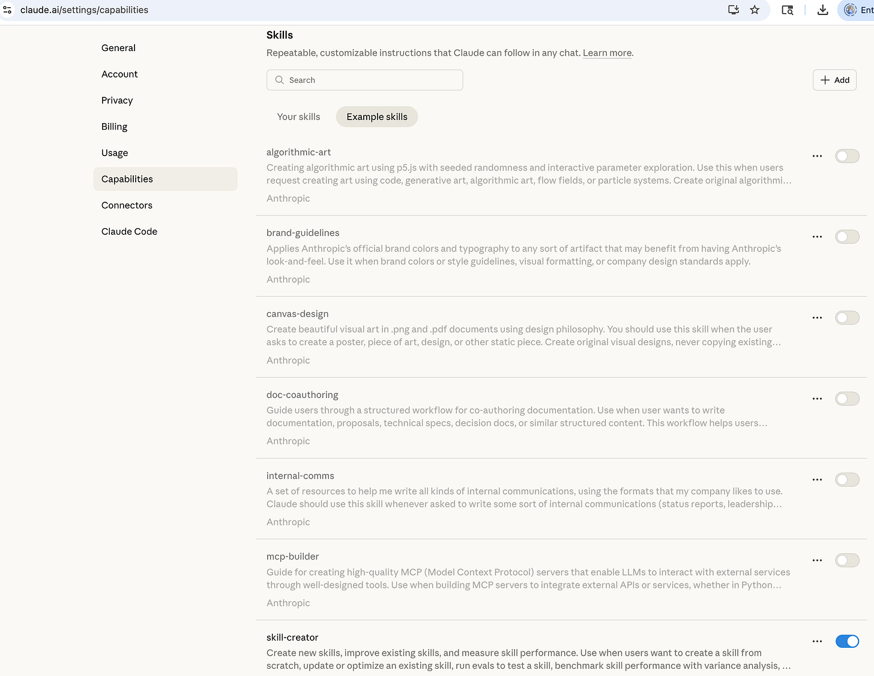Open the brand-guidelines more options menu

817,237
